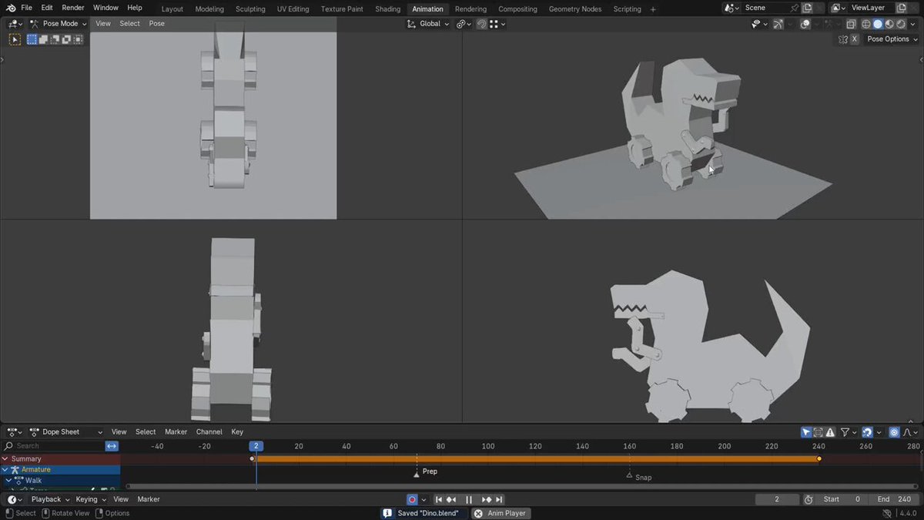Image resolution: width=924 pixels, height=520 pixels.
Task: Collapse the Armature channel
Action: point(6,469)
